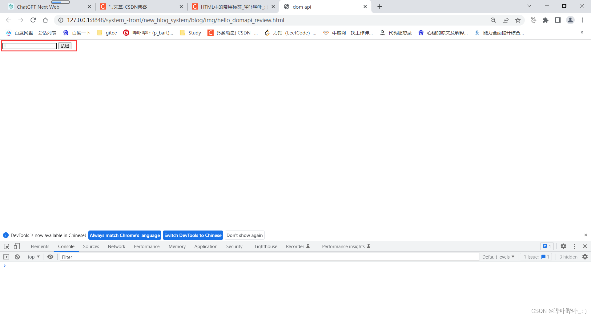The height and width of the screenshot is (317, 591).
Task: Open 百度一下 bookmark
Action: click(x=77, y=33)
